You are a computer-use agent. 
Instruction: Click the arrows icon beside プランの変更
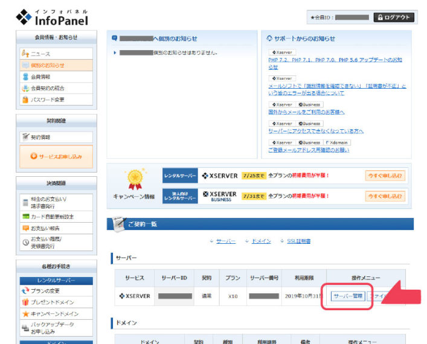25,291
